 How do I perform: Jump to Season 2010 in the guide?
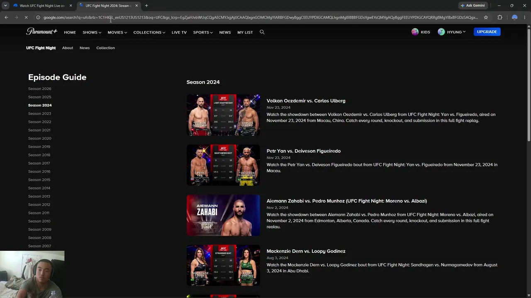[39, 221]
